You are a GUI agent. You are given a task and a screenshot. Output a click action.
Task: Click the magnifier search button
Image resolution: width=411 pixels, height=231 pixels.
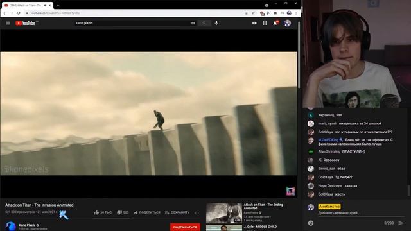pyautogui.click(x=204, y=23)
